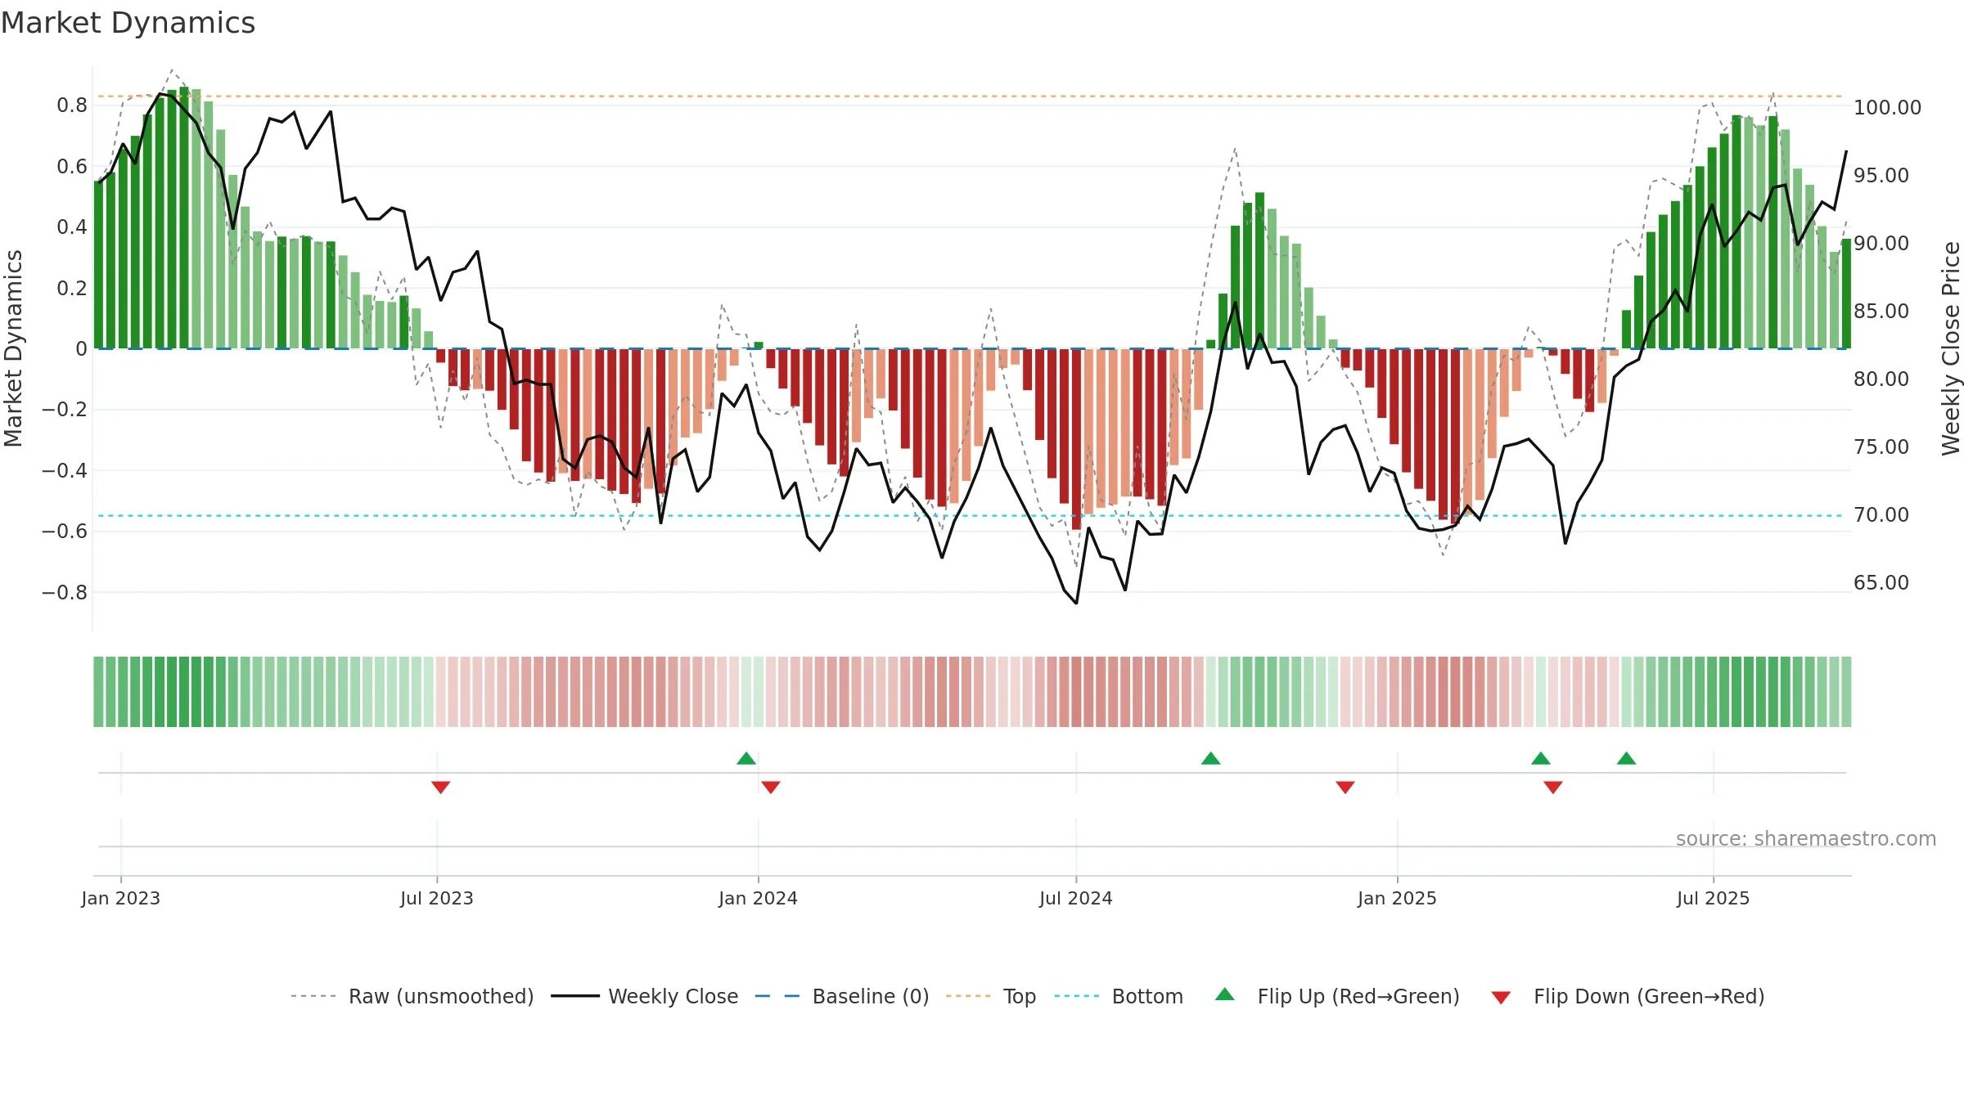Click the deepest red bar at Jul 2024

coord(1076,439)
